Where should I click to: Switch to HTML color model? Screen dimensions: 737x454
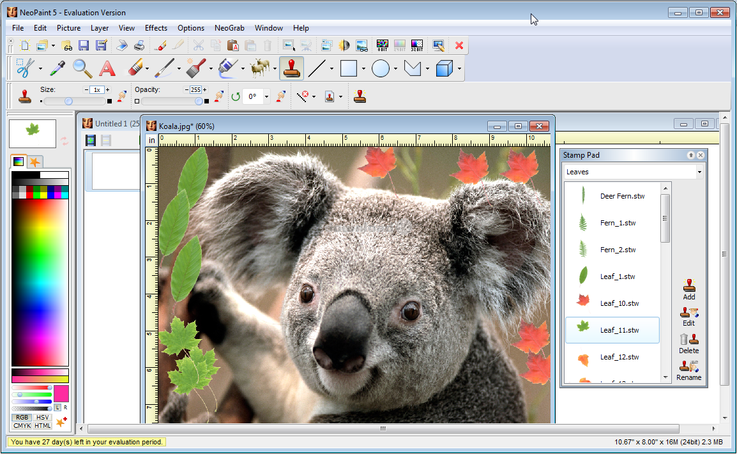(x=43, y=426)
